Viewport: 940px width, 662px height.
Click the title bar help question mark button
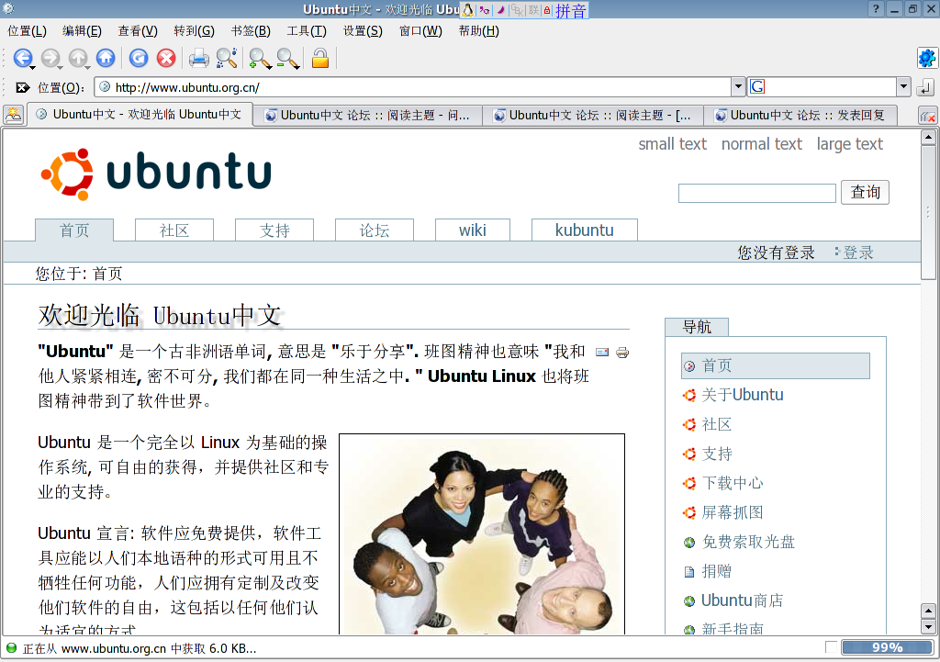tap(876, 9)
